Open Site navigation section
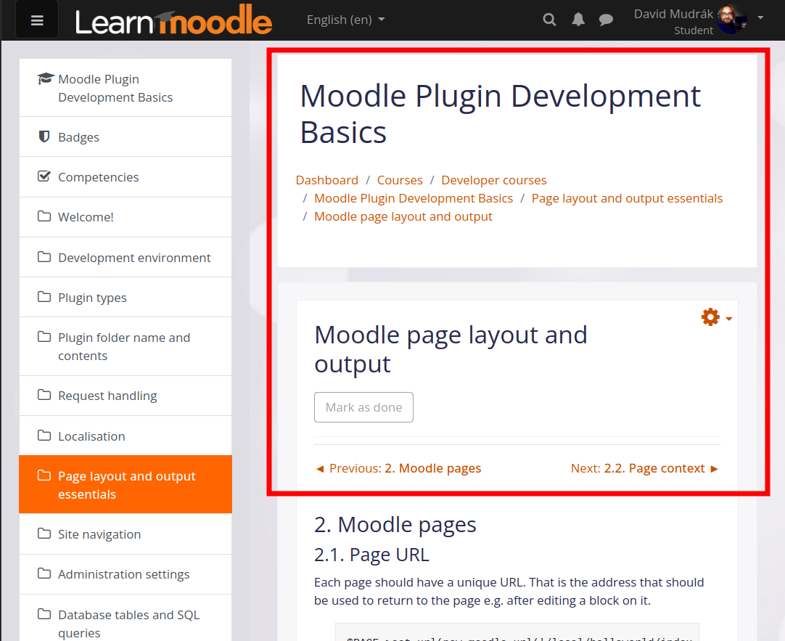785x641 pixels. (x=126, y=534)
